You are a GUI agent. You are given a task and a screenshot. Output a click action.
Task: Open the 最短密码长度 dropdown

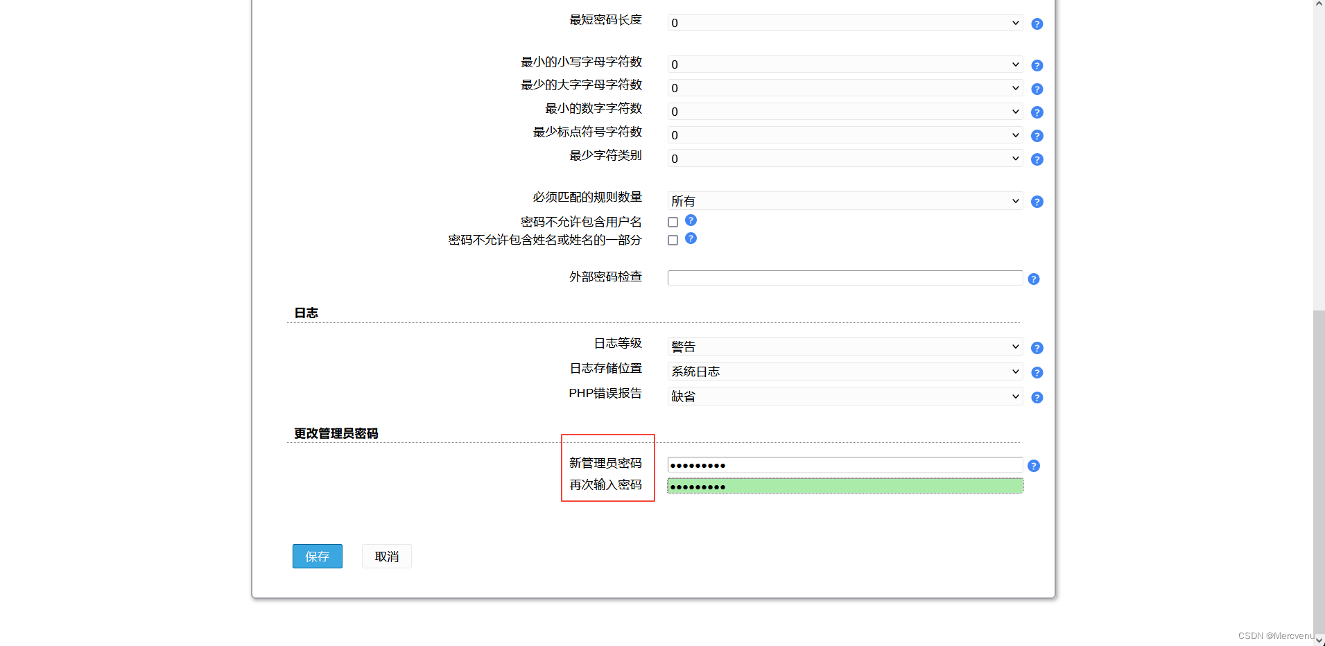pyautogui.click(x=845, y=23)
